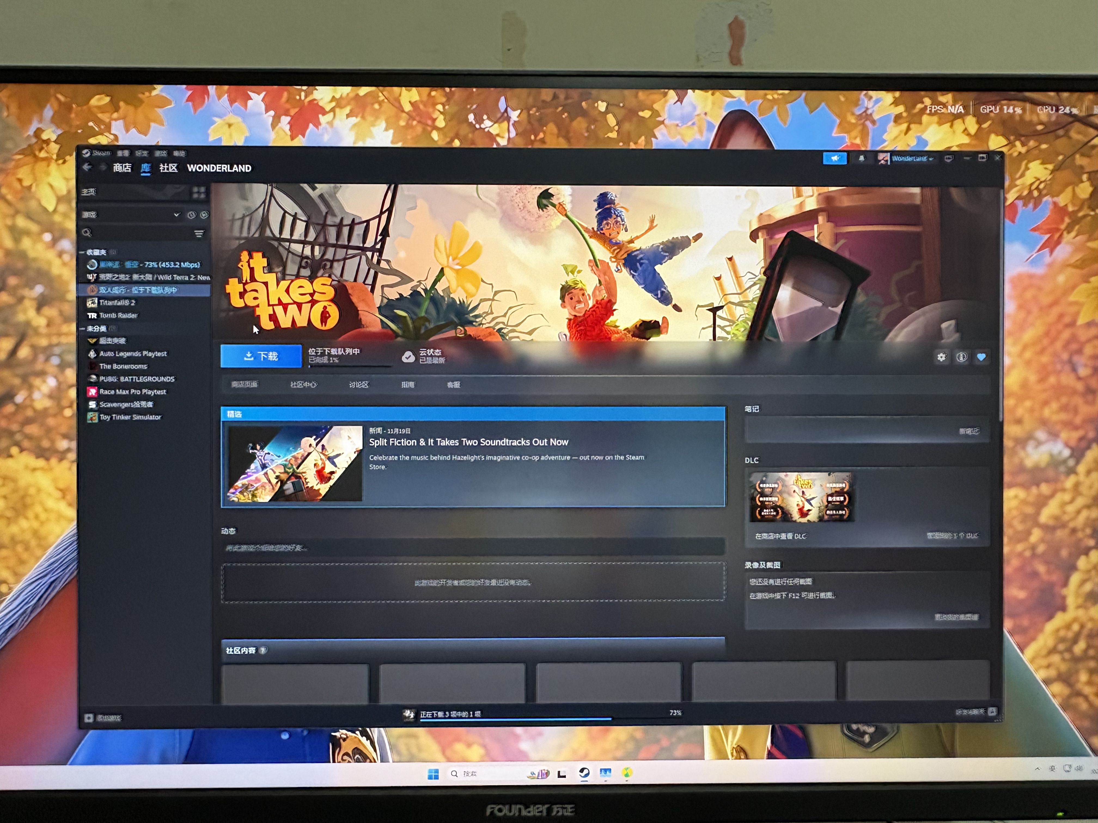Go back with the Steam back arrow
1098x823 pixels.
[87, 167]
